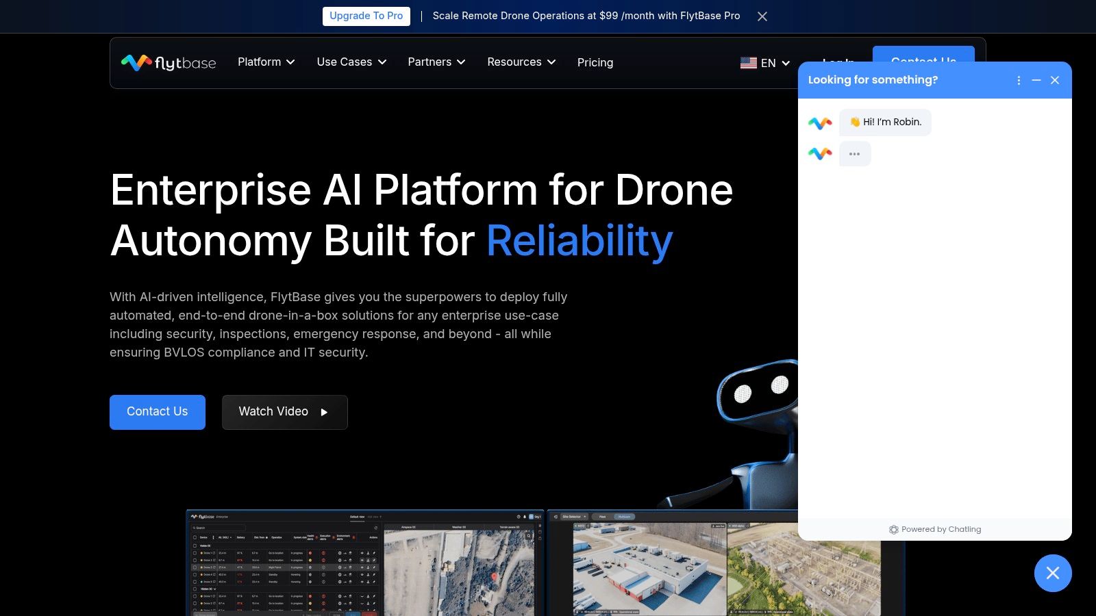The image size is (1096, 616).
Task: Click Robin's avatar beside greeting message
Action: (x=820, y=123)
